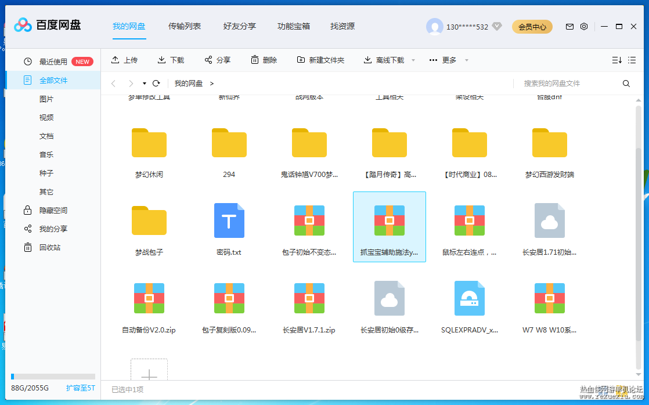Switch to the 找资源 tab

point(342,27)
